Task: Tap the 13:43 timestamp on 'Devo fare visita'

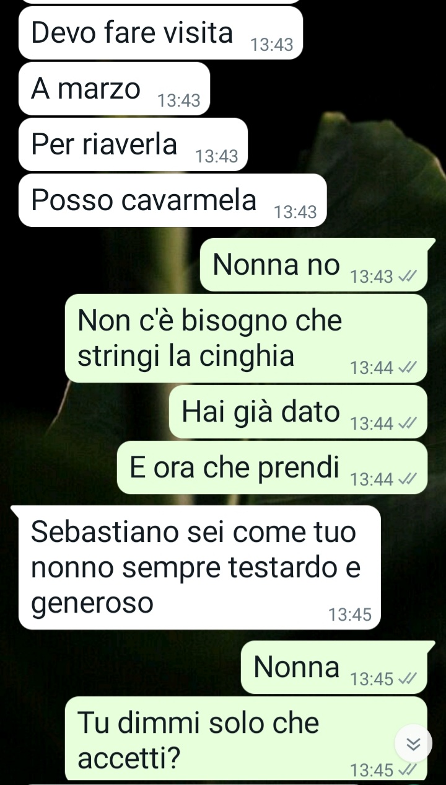Action: tap(272, 45)
